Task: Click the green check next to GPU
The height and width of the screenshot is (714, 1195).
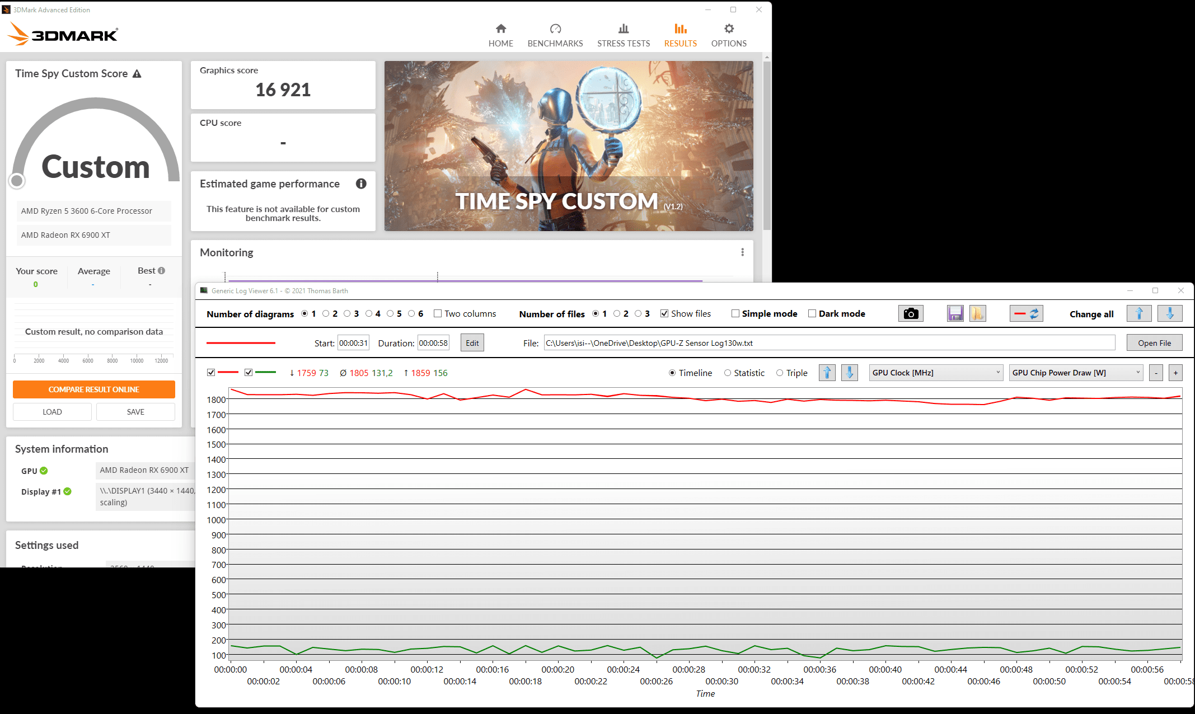Action: 44,471
